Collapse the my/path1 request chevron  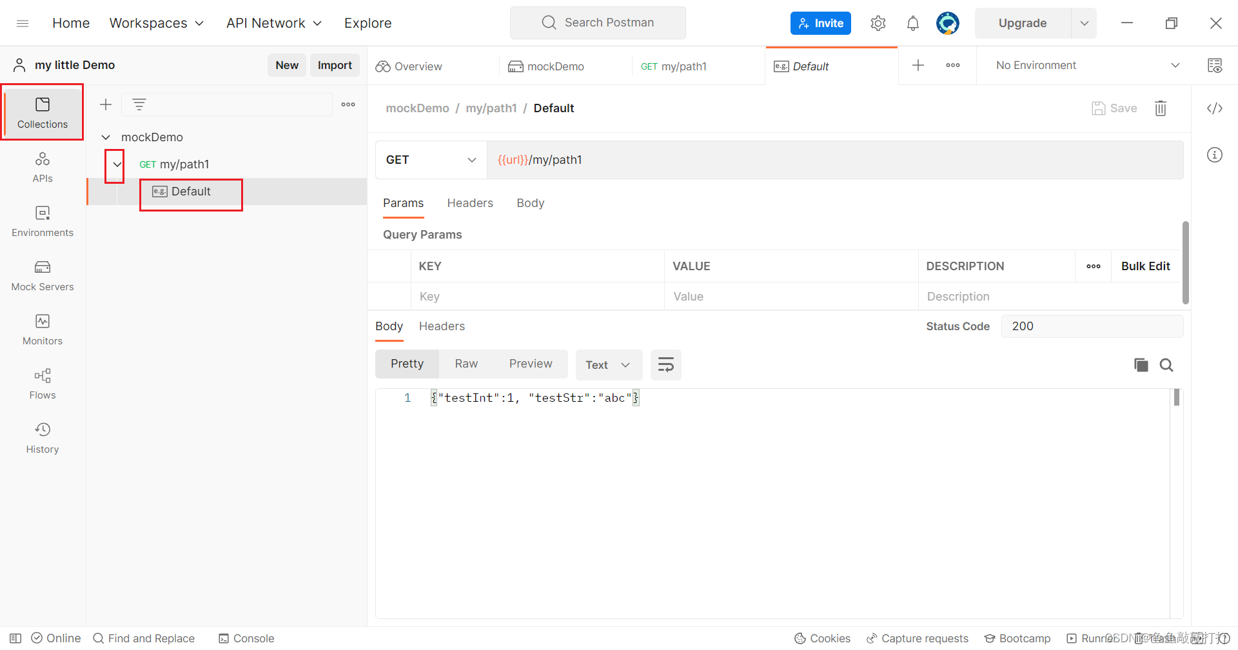[117, 164]
